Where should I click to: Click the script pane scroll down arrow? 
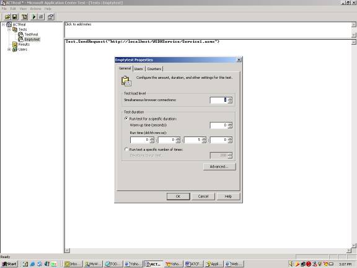point(353,246)
